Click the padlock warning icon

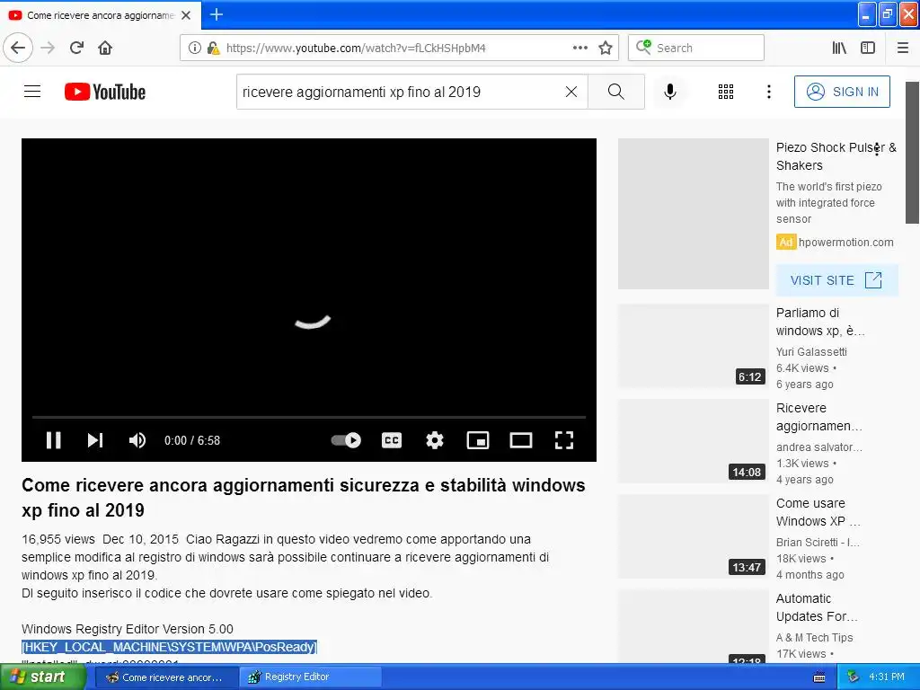214,48
